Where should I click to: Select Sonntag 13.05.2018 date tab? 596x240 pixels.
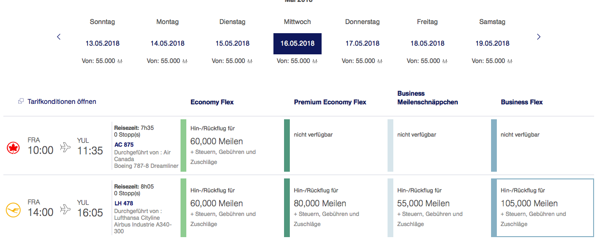point(103,43)
